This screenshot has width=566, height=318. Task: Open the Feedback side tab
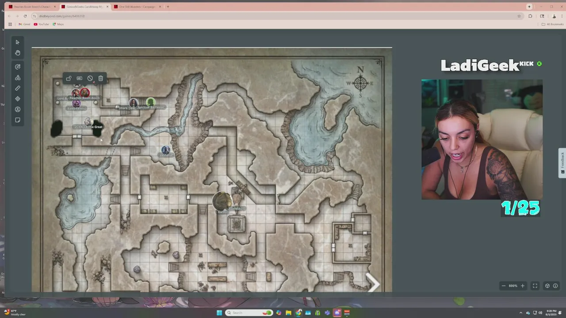(x=562, y=163)
